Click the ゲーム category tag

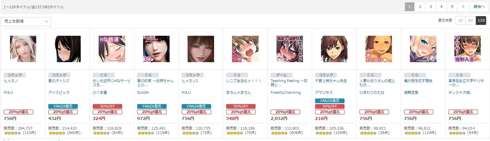(282, 75)
